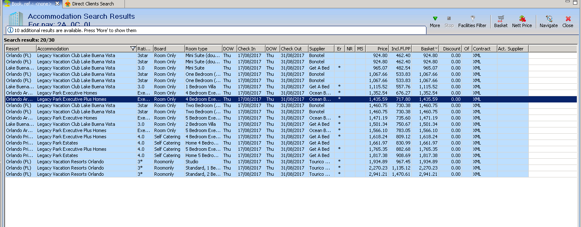Image resolution: width=581 pixels, height=227 pixels.
Task: Click the Of column header
Action: (467, 49)
